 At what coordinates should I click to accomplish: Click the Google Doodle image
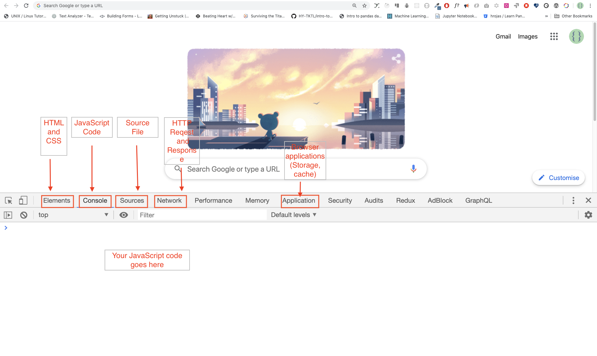tap(296, 99)
